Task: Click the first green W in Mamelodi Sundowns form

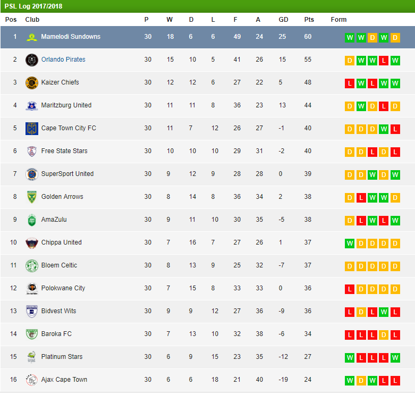Action: click(350, 38)
